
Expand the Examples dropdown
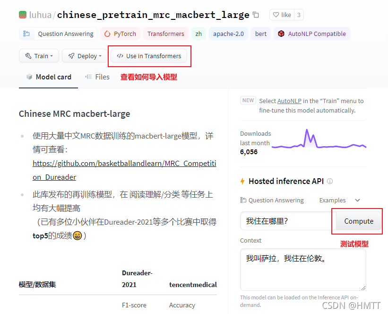[339, 200]
